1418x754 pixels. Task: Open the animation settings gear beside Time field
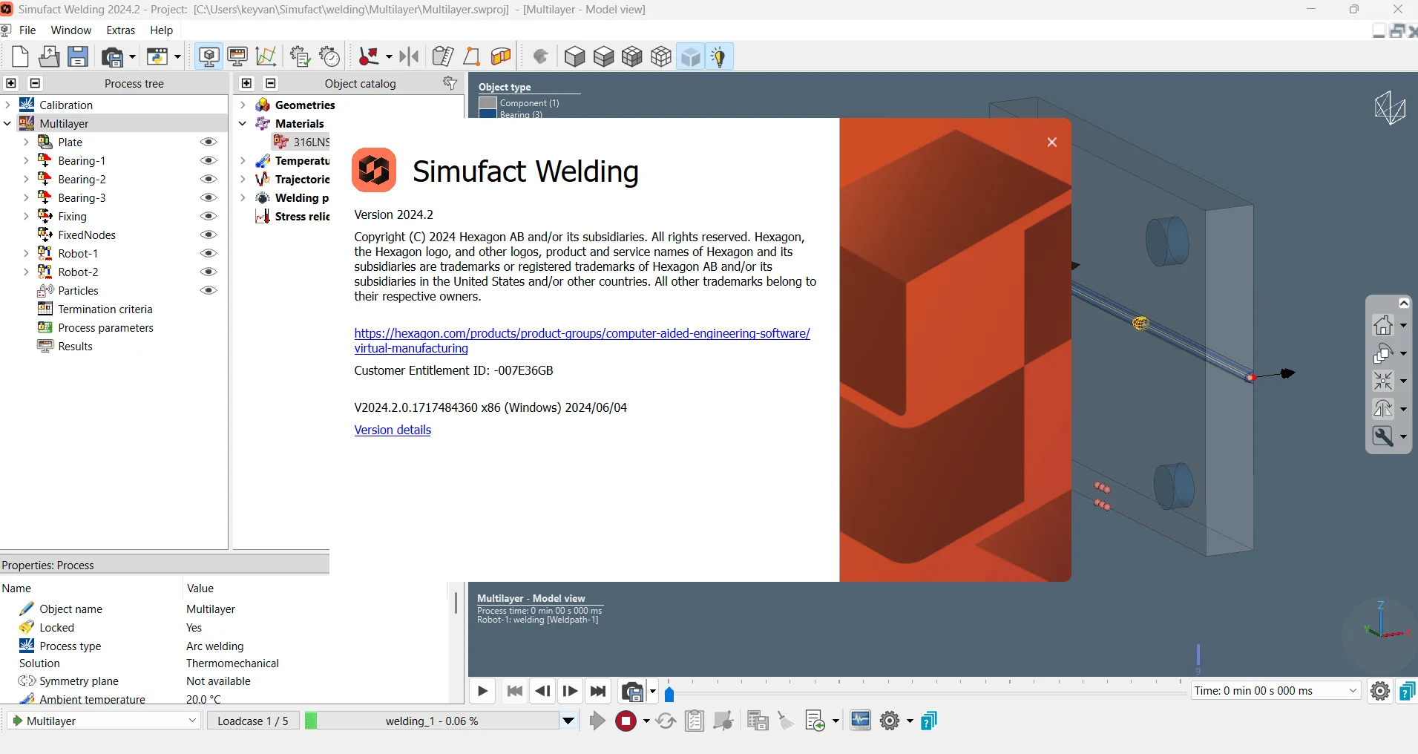click(1380, 691)
